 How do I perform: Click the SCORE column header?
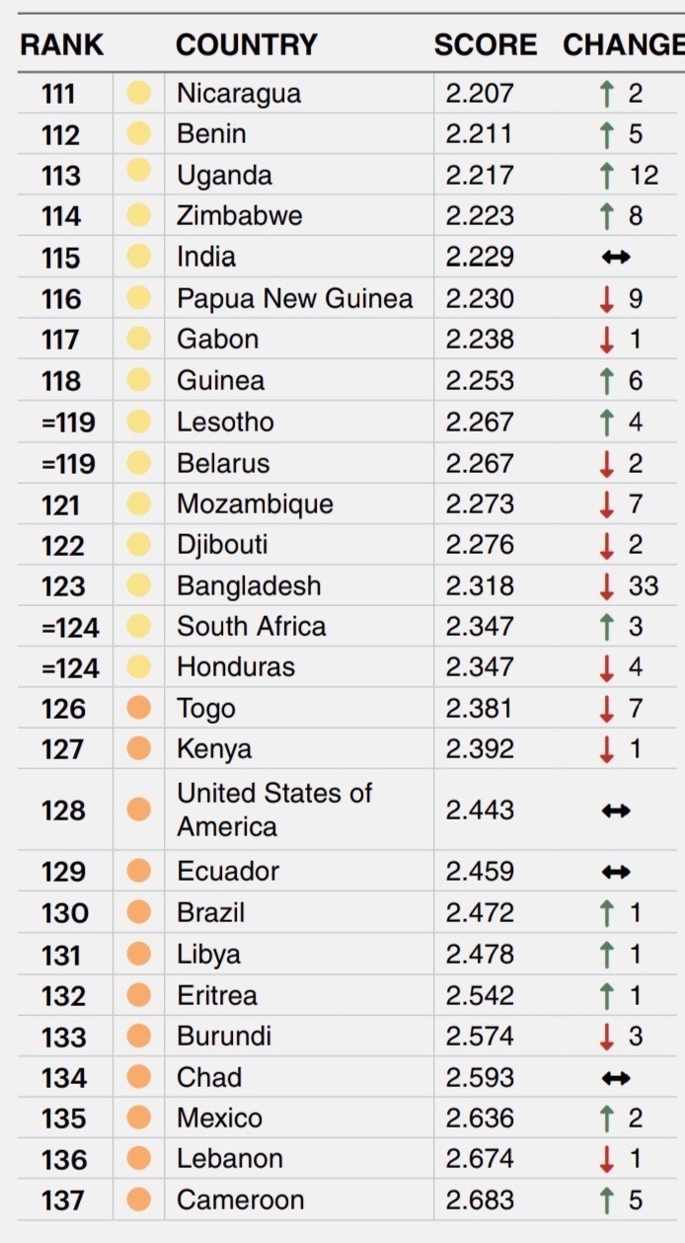point(486,45)
